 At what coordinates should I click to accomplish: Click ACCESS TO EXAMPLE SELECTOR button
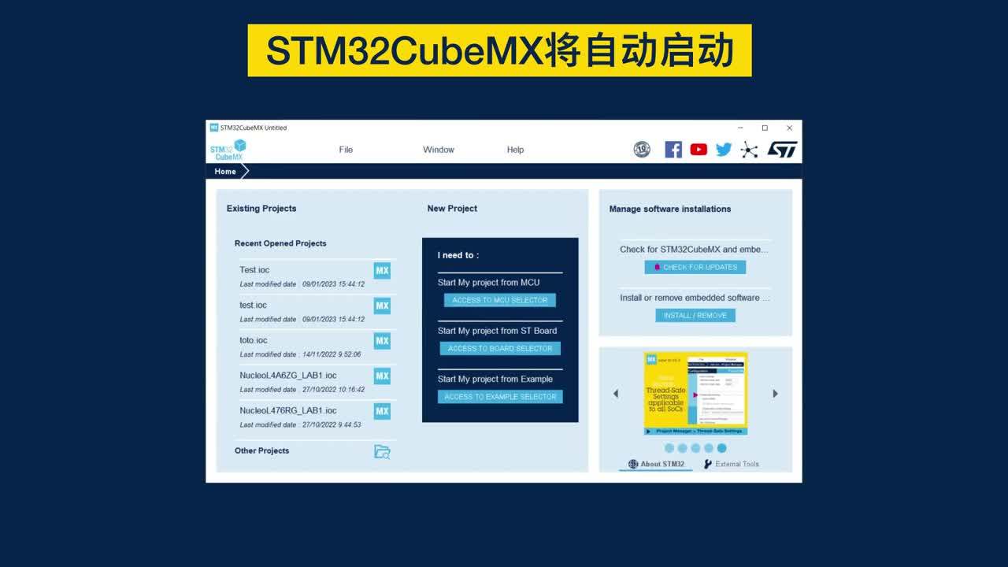click(500, 397)
